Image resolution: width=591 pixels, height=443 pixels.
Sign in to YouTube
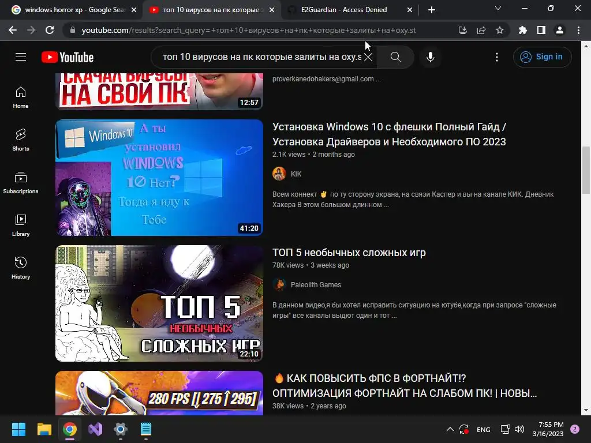[542, 57]
